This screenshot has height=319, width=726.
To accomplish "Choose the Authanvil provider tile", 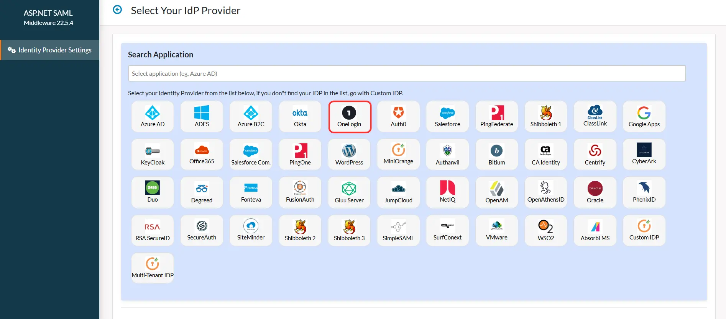I will [x=447, y=155].
